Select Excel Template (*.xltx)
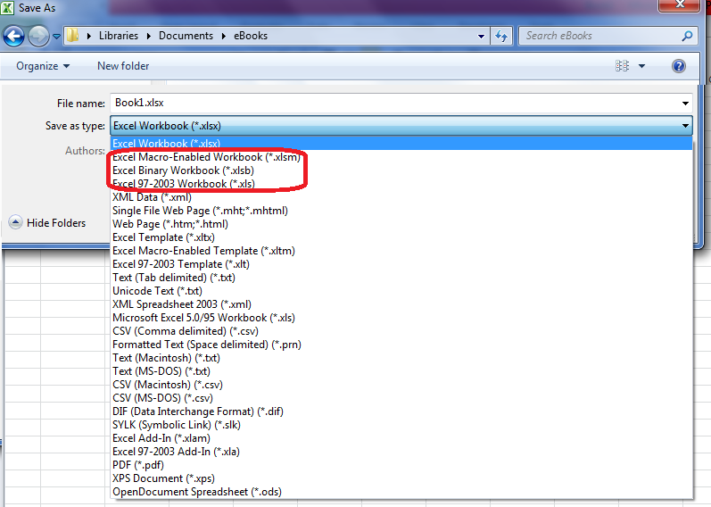Image resolution: width=711 pixels, height=507 pixels. (401, 237)
